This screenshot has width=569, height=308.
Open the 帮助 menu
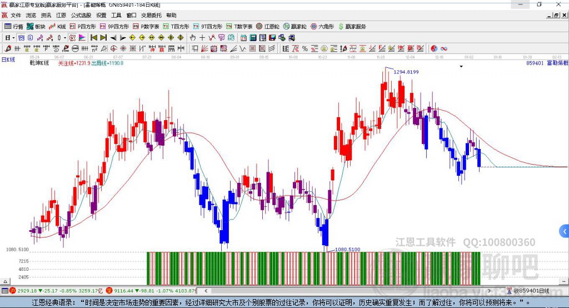171,15
